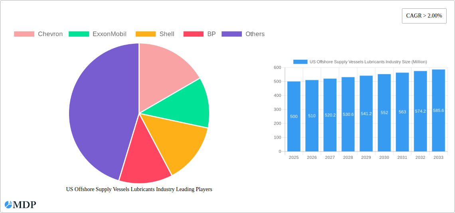Click the 2025 bar labeled 500
455x213 pixels.
click(x=294, y=116)
